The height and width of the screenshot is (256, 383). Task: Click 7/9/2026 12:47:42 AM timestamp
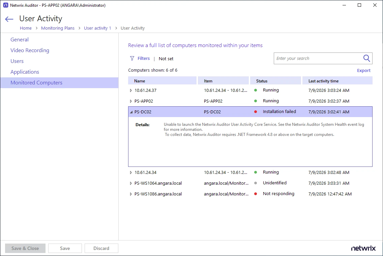tap(330, 194)
